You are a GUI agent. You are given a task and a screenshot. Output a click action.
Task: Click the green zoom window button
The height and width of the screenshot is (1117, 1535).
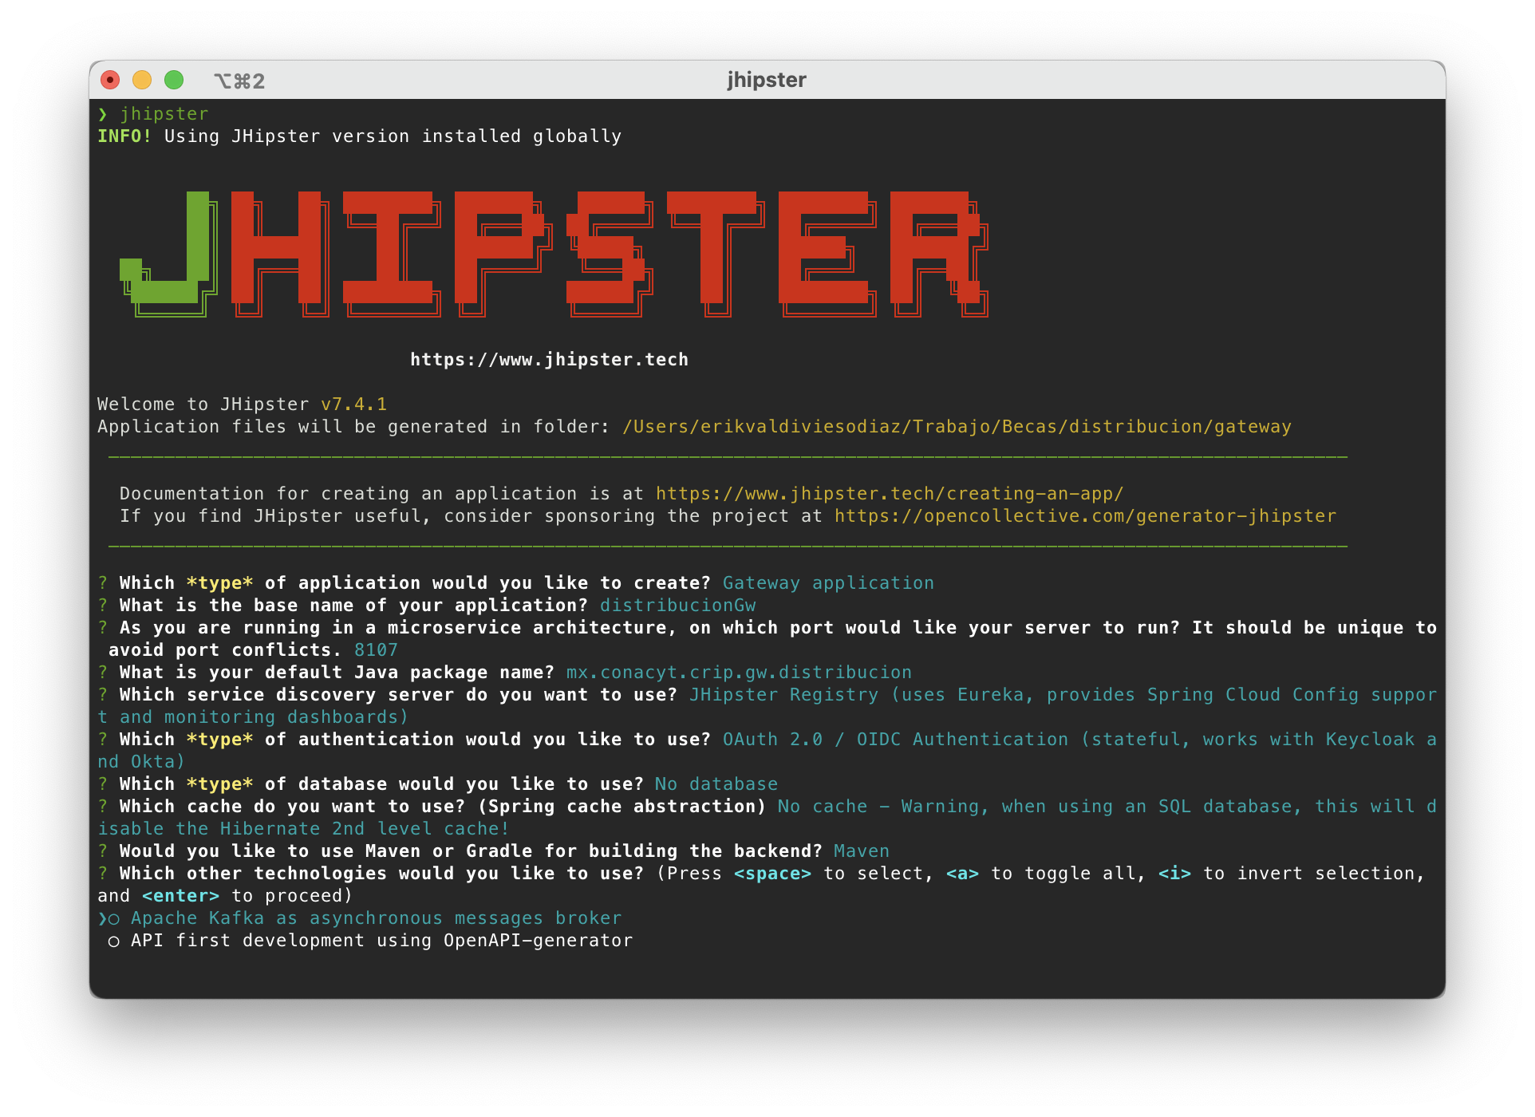tap(174, 80)
